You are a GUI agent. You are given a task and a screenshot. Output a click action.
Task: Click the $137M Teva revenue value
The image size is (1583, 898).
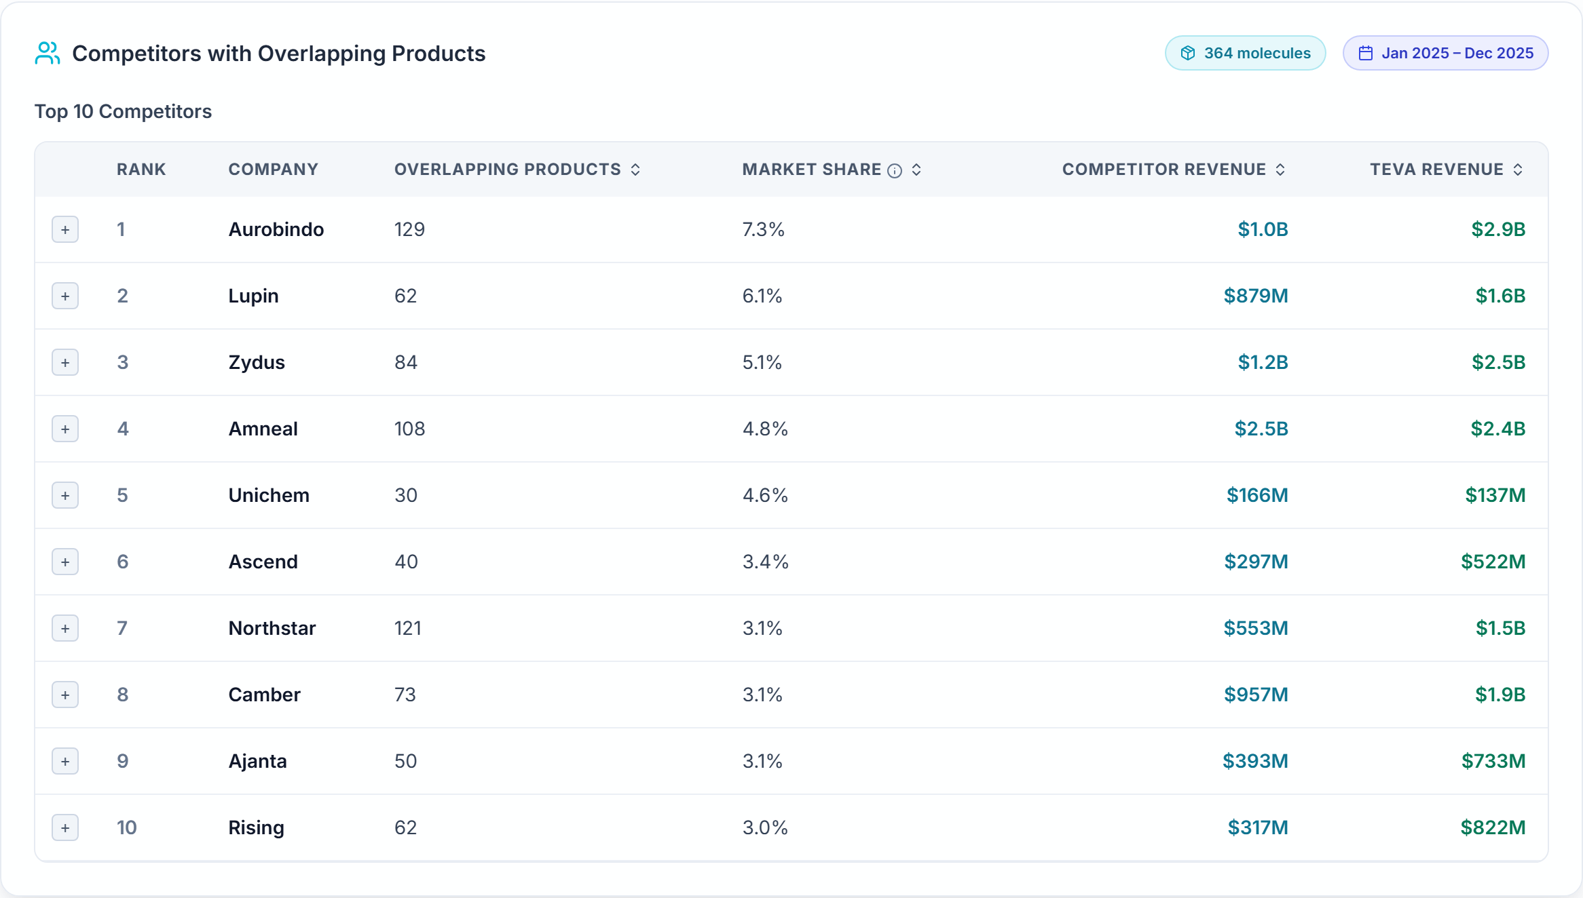point(1495,495)
